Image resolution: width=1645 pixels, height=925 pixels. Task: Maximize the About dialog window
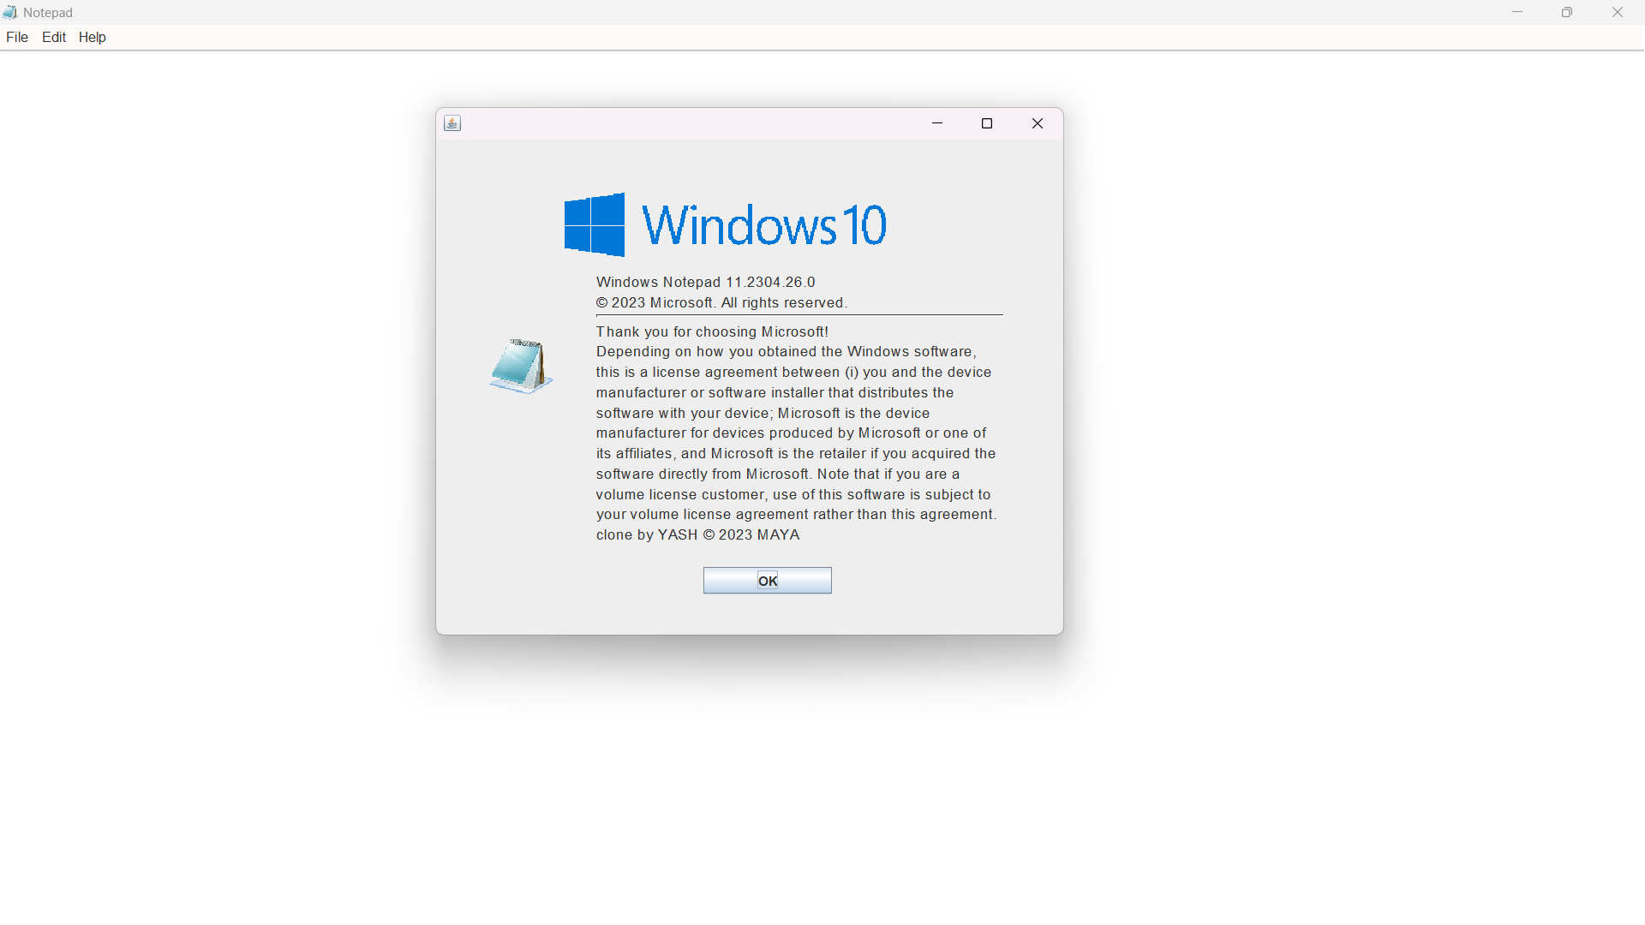coord(987,123)
